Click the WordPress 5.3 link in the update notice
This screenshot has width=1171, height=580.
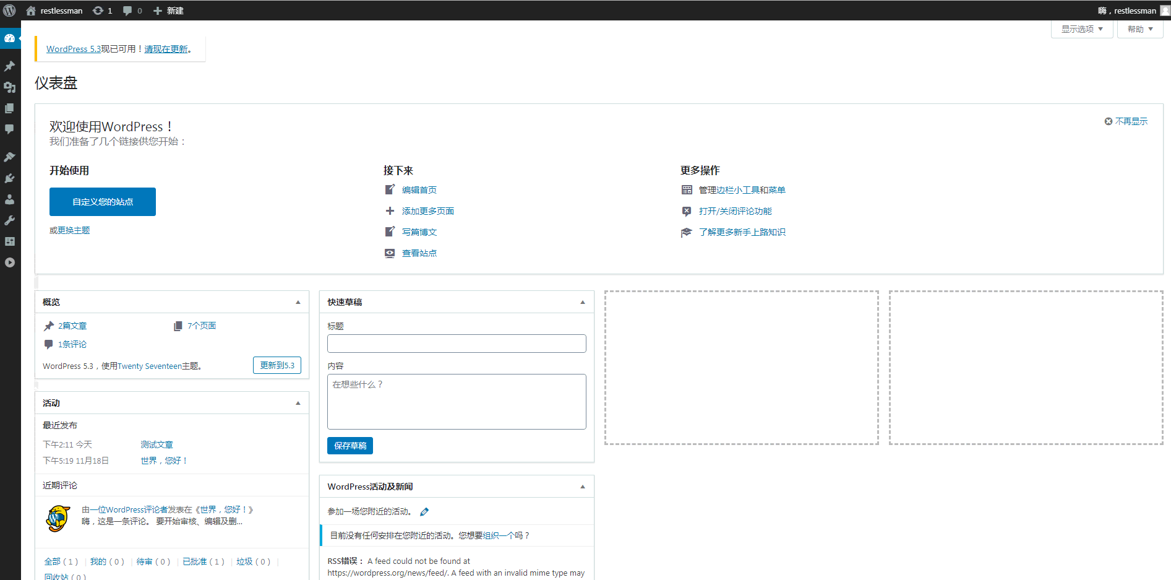74,49
